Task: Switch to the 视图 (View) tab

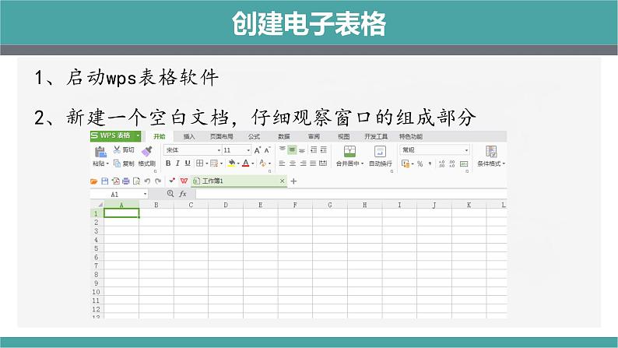Action: [344, 136]
